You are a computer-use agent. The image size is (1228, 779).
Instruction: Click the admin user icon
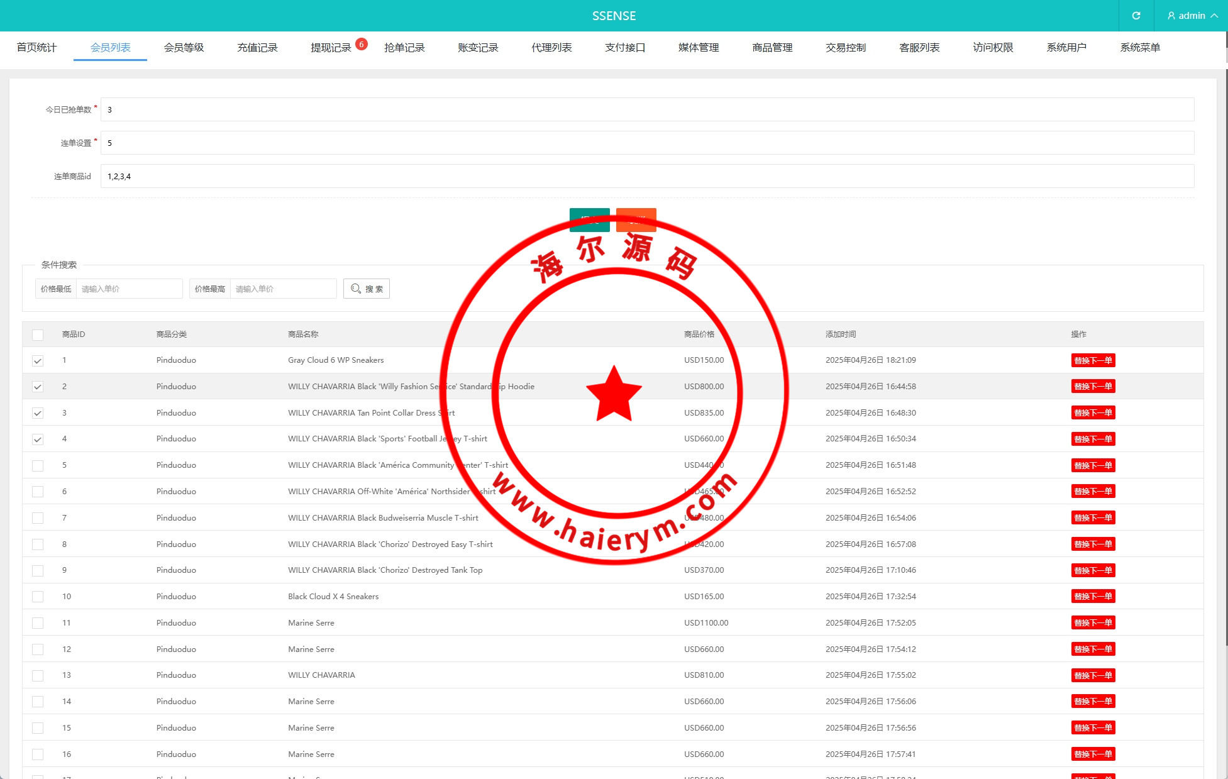tap(1171, 16)
